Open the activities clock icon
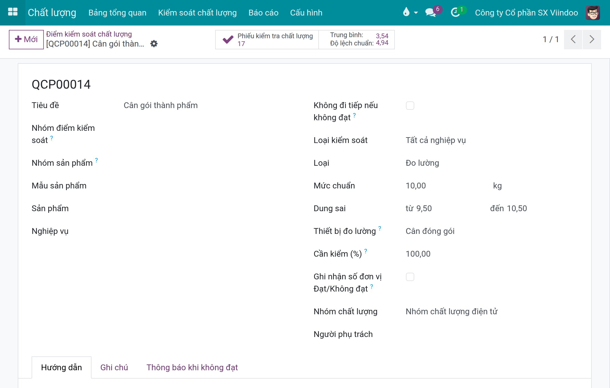 point(455,12)
